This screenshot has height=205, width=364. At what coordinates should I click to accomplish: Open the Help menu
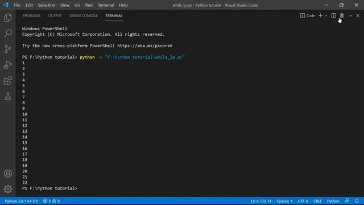123,5
